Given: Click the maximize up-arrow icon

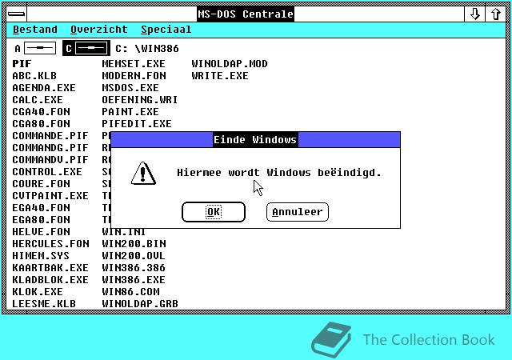Looking at the screenshot, I should pyautogui.click(x=496, y=14).
